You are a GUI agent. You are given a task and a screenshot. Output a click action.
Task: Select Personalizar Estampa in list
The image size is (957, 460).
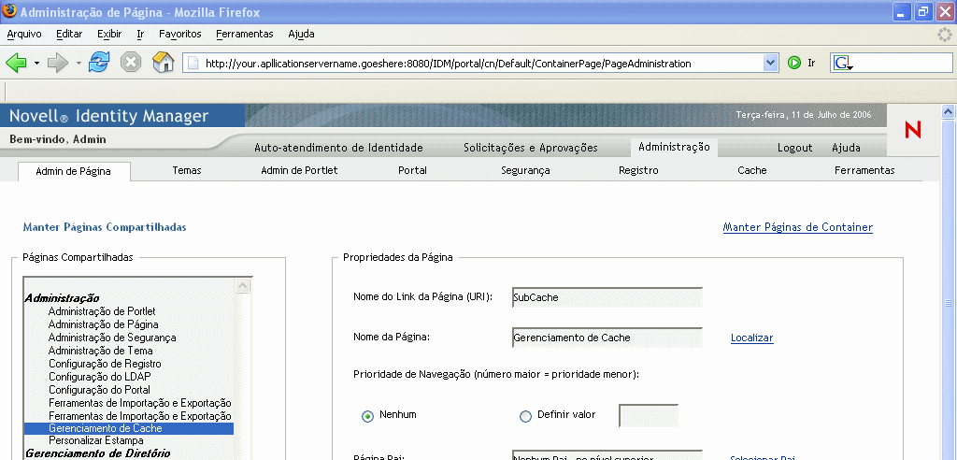(96, 440)
